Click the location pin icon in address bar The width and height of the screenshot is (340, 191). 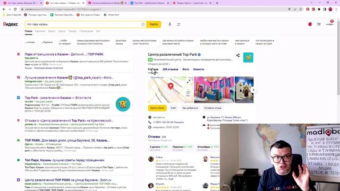(289, 10)
